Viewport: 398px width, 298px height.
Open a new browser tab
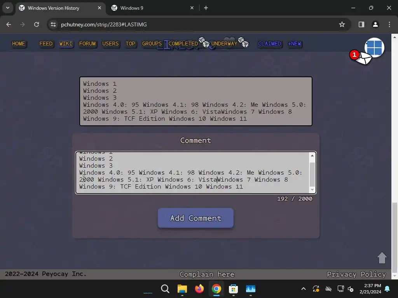pyautogui.click(x=206, y=8)
